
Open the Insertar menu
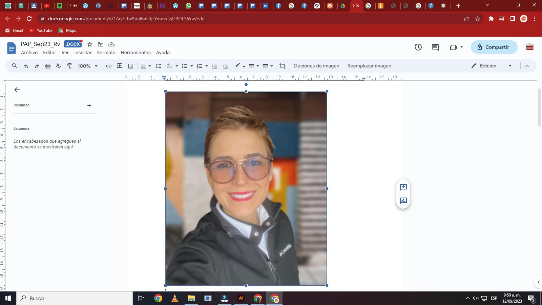83,53
